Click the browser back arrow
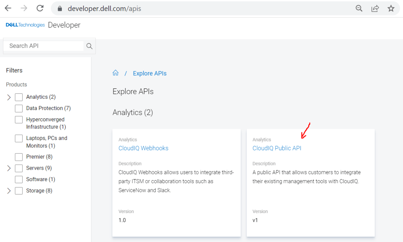The image size is (403, 242). [x=8, y=8]
